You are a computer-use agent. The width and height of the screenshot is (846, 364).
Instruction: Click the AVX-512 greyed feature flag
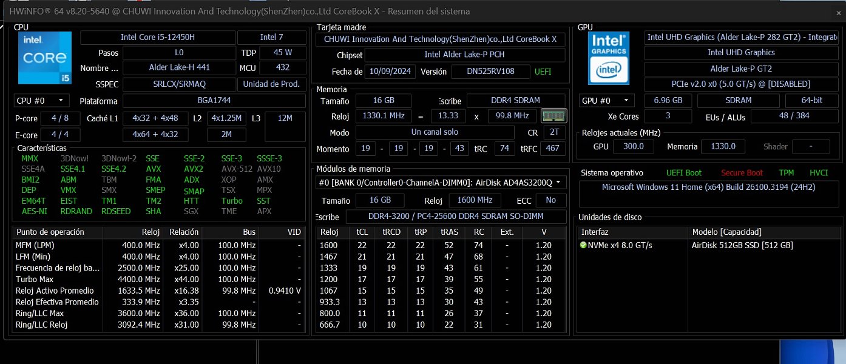pyautogui.click(x=237, y=169)
